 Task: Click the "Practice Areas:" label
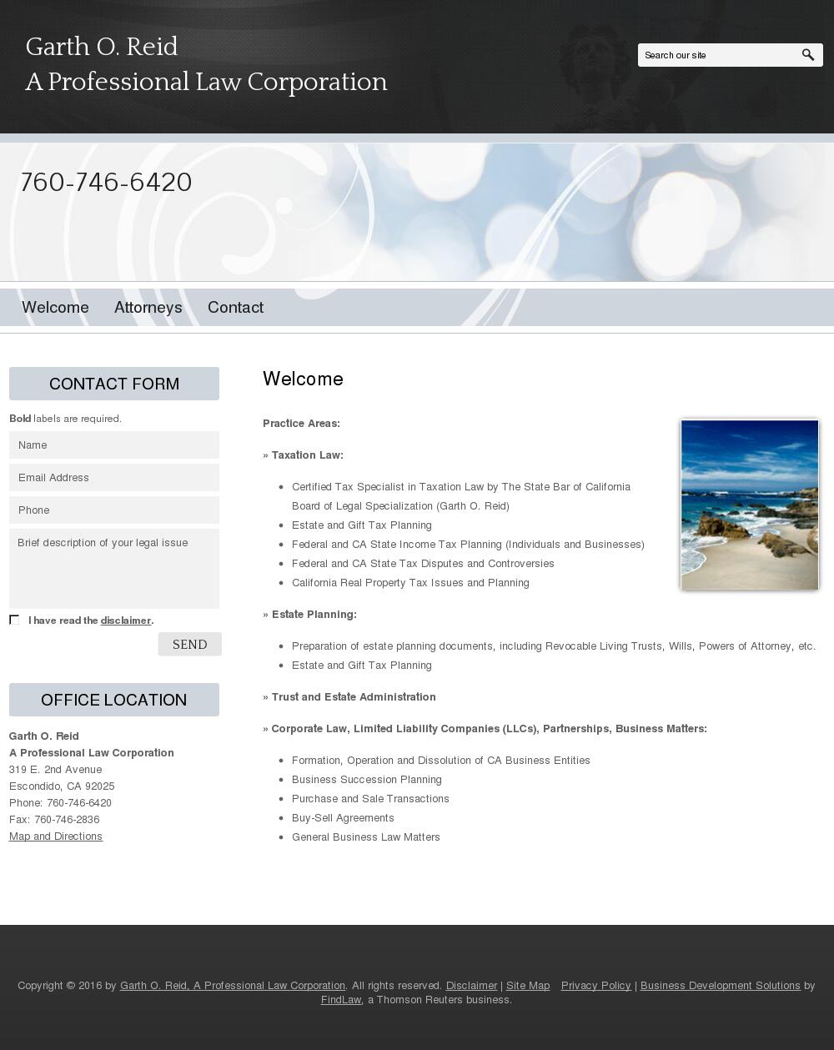click(x=301, y=424)
